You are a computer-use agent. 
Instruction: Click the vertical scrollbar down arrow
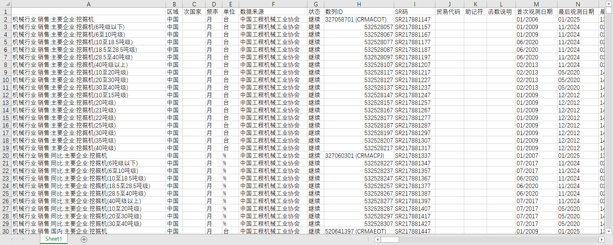click(609, 231)
